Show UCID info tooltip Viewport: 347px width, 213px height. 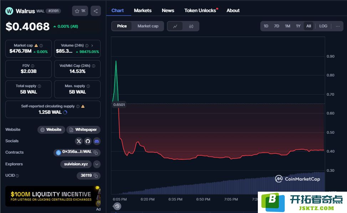coord(17,176)
